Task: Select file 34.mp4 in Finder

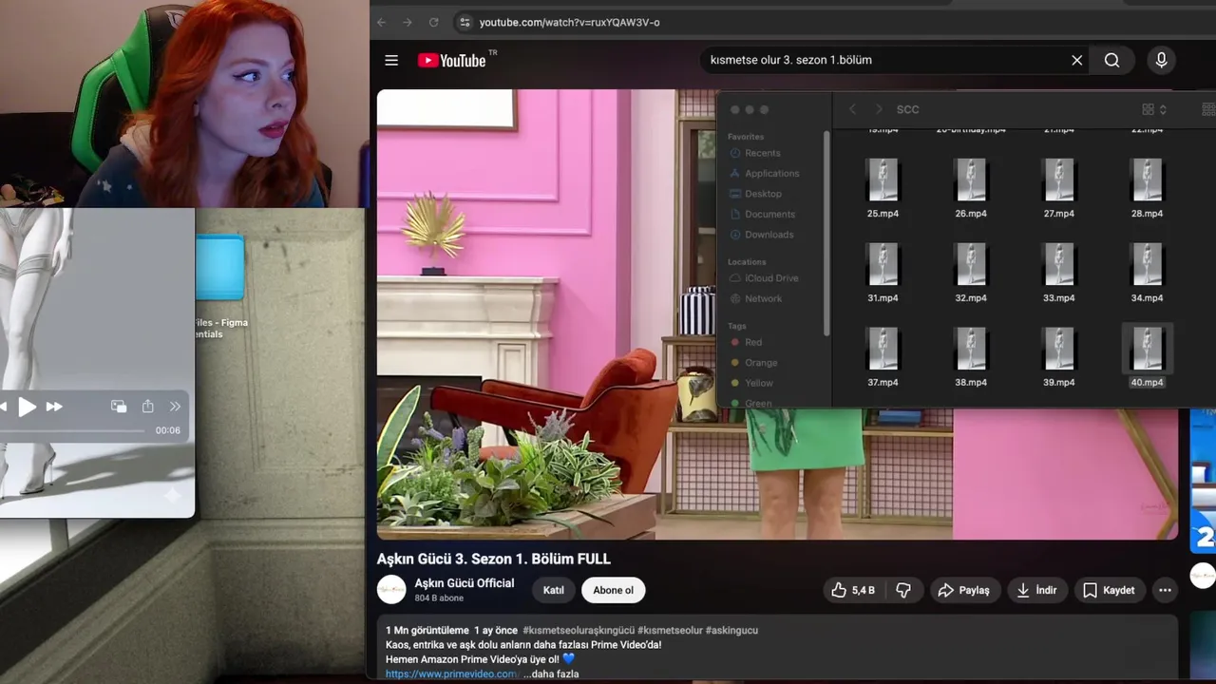Action: tap(1147, 273)
